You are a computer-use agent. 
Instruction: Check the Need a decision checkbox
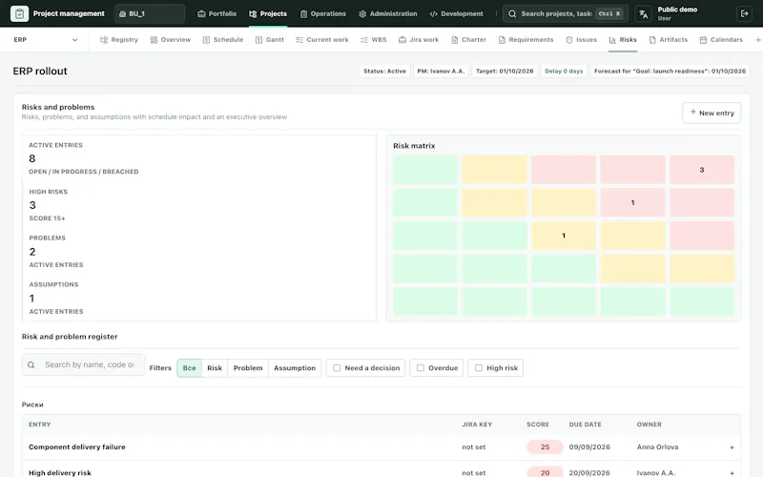point(337,368)
